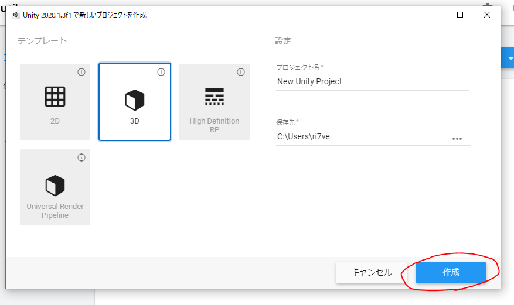
Task: Open the blue dropdown arrow in Unity Hub
Action: tap(509, 58)
